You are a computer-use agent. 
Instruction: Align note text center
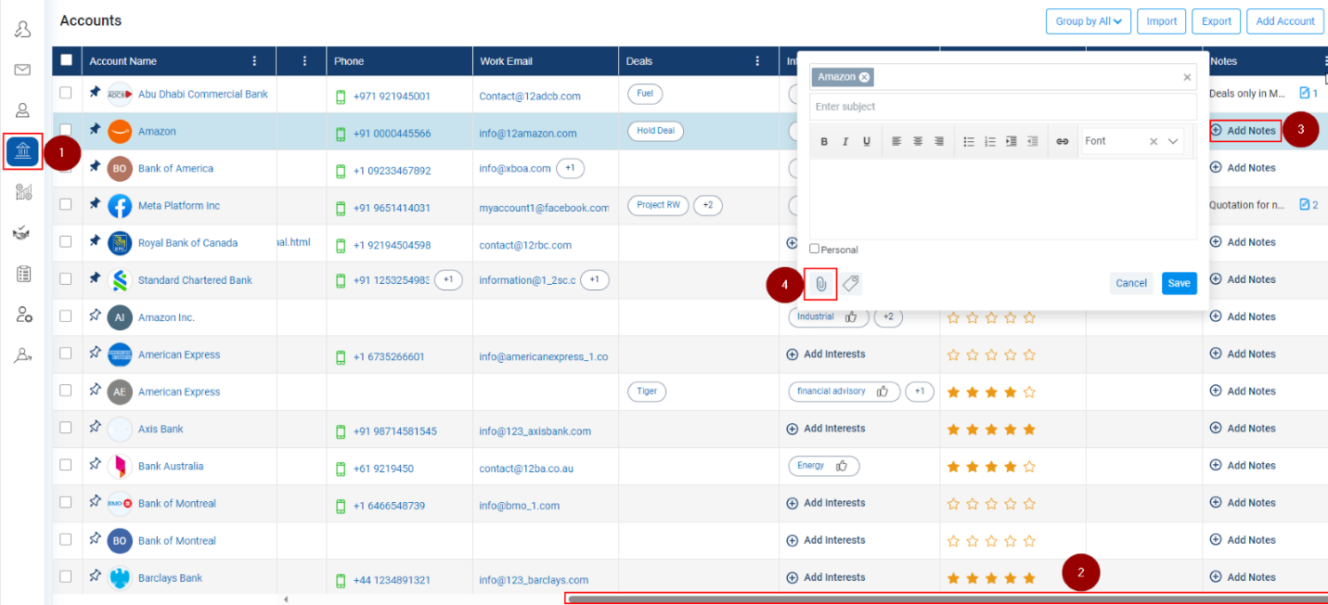[x=918, y=142]
